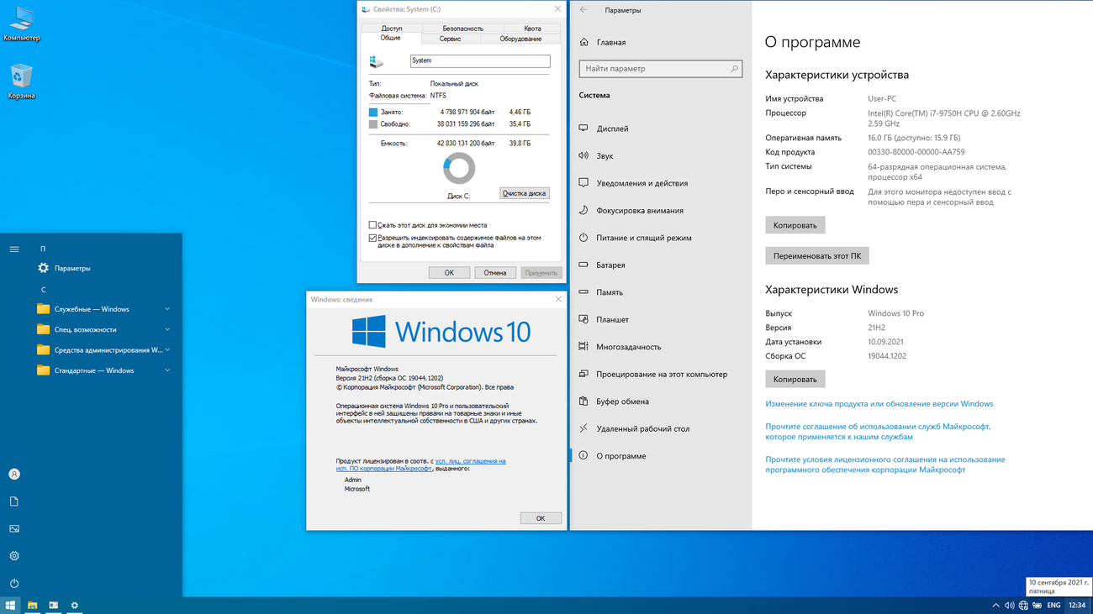Click the Переименовать этот ПК button
Viewport: 1093px width, 614px height.
(816, 255)
